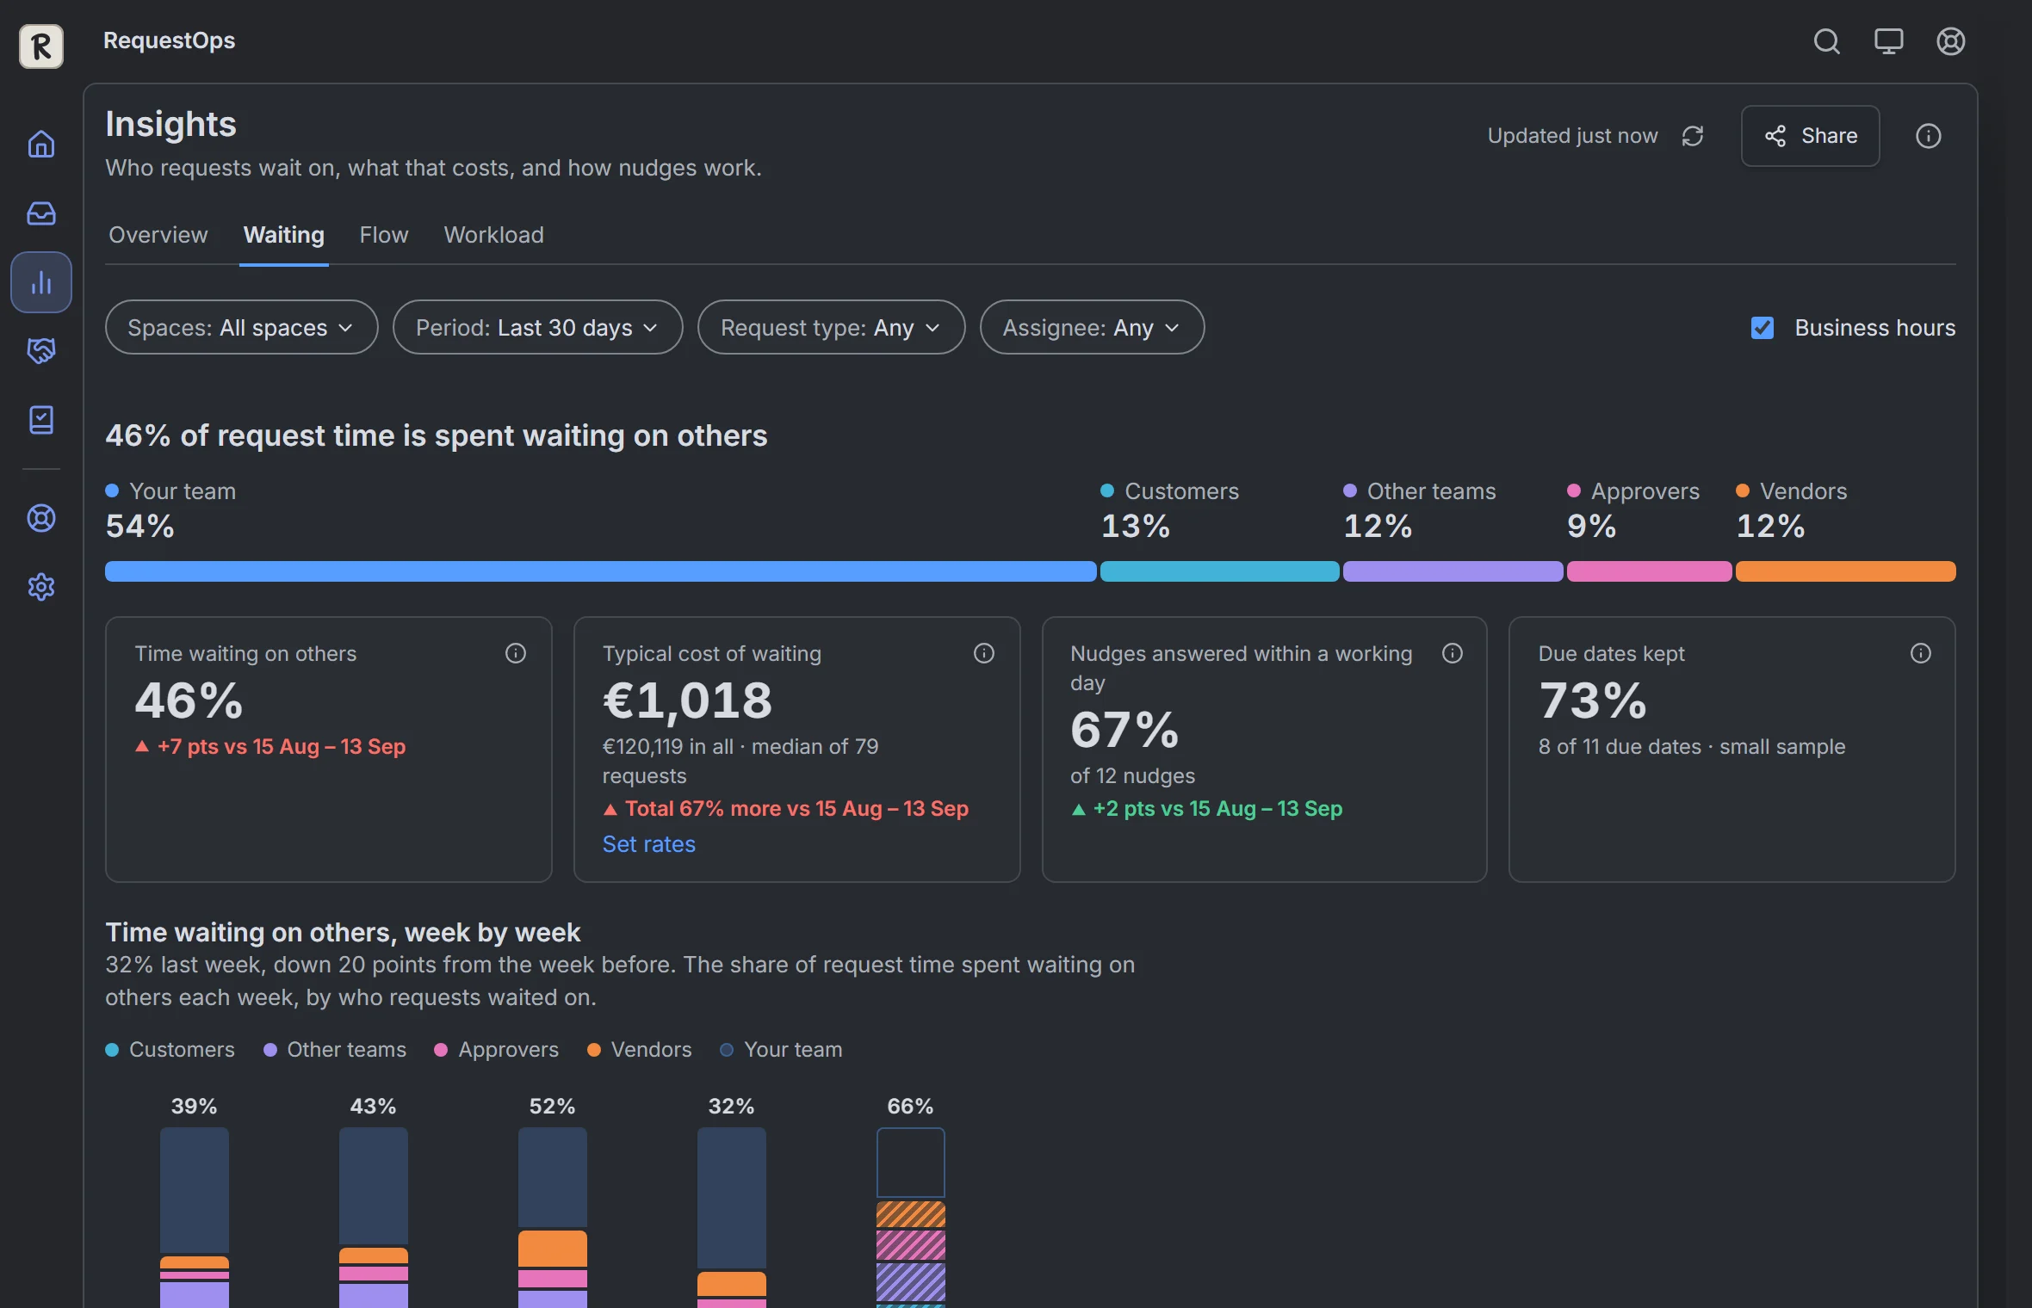Click the orange Vendors bar segment
The image size is (2032, 1308).
(1845, 571)
